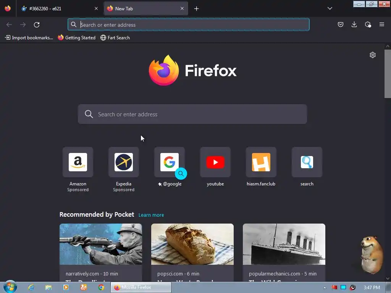This screenshot has height=293, width=391.
Task: Click the red flag tray icon
Action: pyautogui.click(x=334, y=287)
